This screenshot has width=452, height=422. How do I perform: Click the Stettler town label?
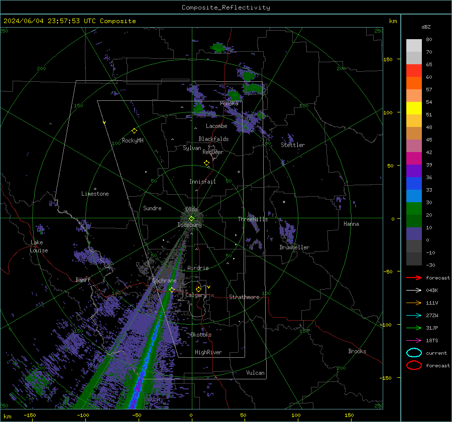coord(293,145)
